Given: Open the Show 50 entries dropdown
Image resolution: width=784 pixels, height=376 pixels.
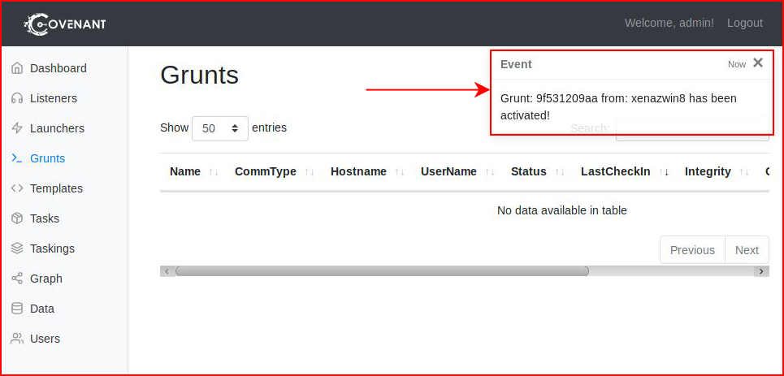Looking at the screenshot, I should [220, 128].
